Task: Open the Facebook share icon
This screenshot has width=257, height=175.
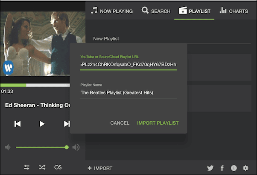Action: 222,168
